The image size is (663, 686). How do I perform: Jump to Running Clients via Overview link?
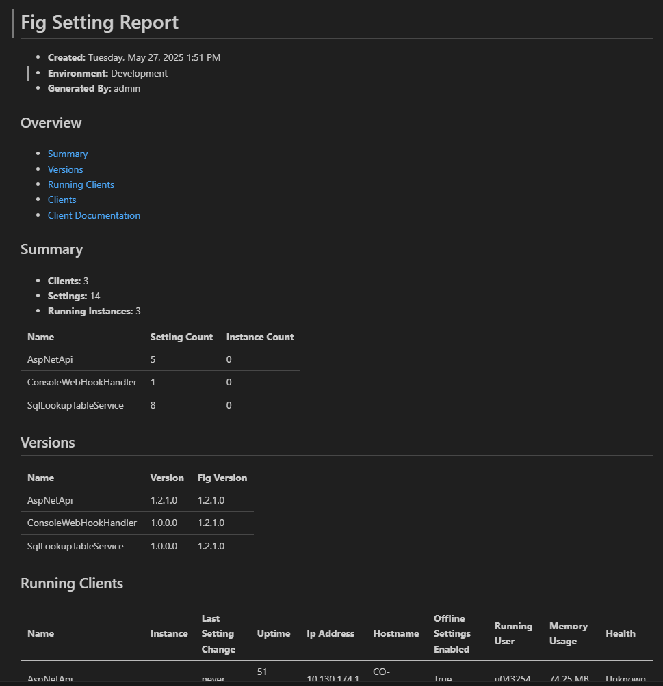pyautogui.click(x=81, y=184)
